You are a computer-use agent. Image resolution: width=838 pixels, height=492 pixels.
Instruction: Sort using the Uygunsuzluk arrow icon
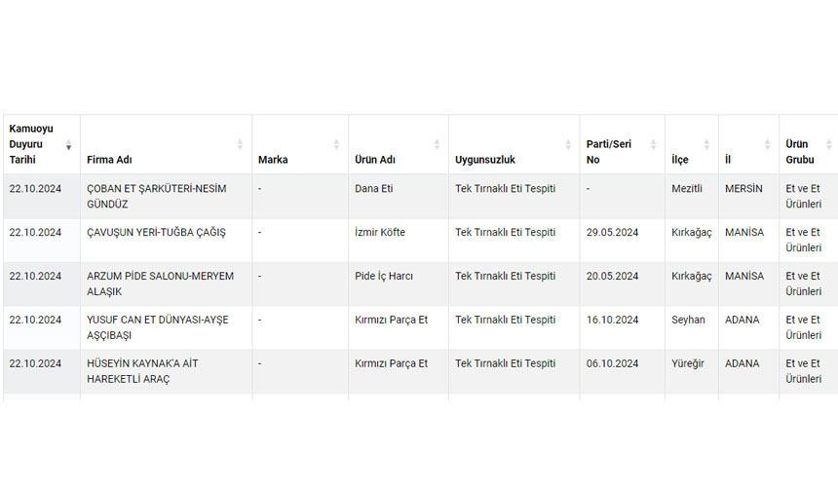tap(568, 145)
